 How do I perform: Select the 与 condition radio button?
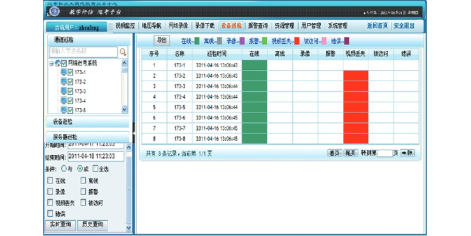click(x=64, y=169)
